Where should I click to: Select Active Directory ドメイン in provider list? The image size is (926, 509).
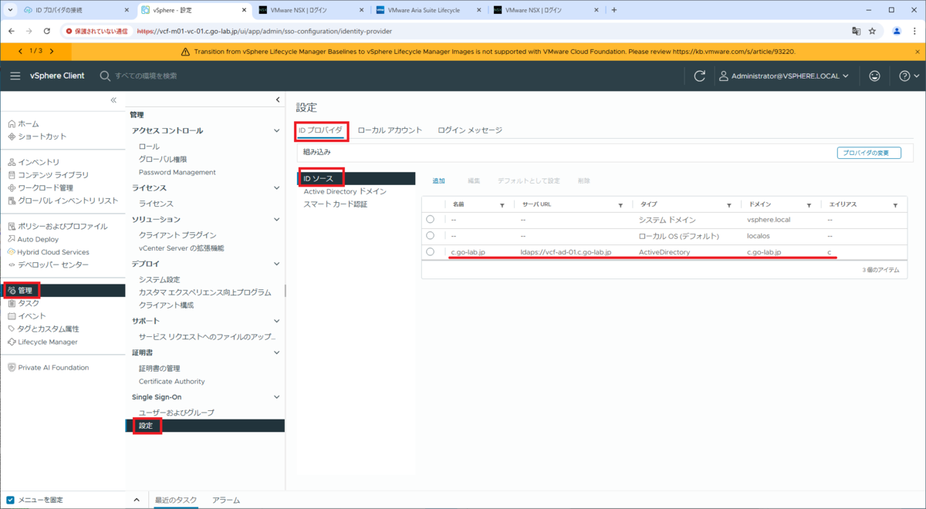(x=345, y=191)
